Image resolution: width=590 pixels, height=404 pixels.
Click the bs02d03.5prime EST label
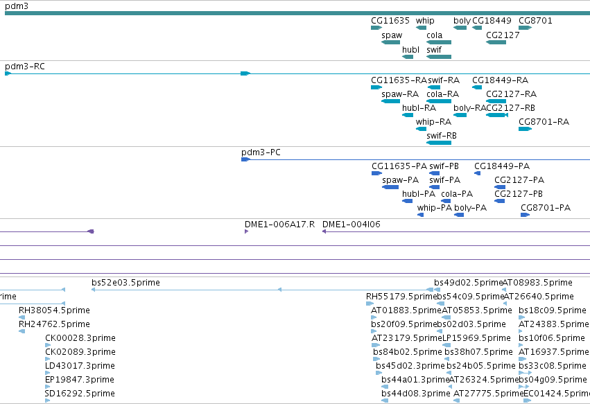(471, 324)
